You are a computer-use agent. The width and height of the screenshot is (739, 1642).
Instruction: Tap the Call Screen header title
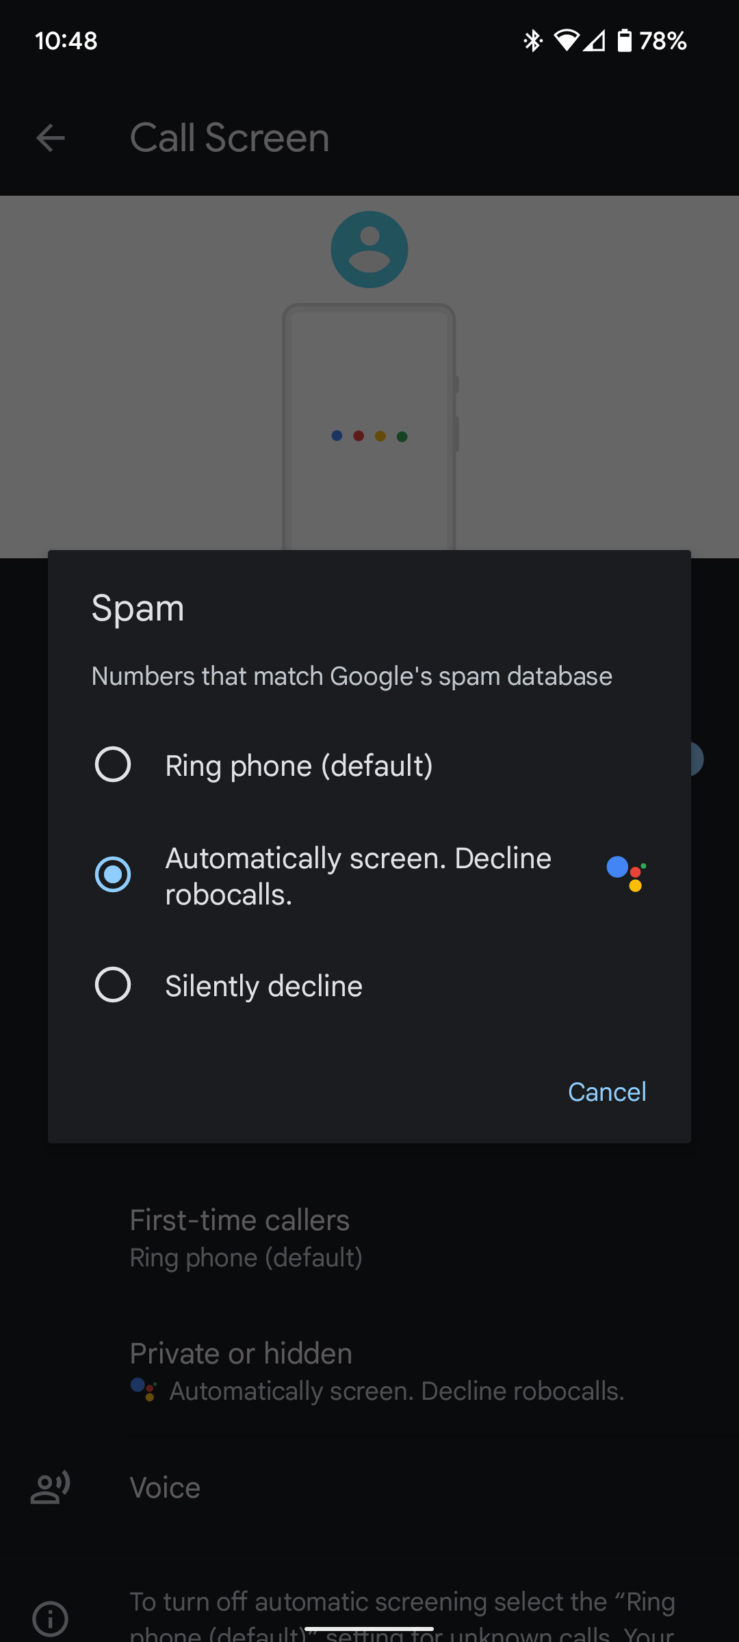(x=229, y=138)
